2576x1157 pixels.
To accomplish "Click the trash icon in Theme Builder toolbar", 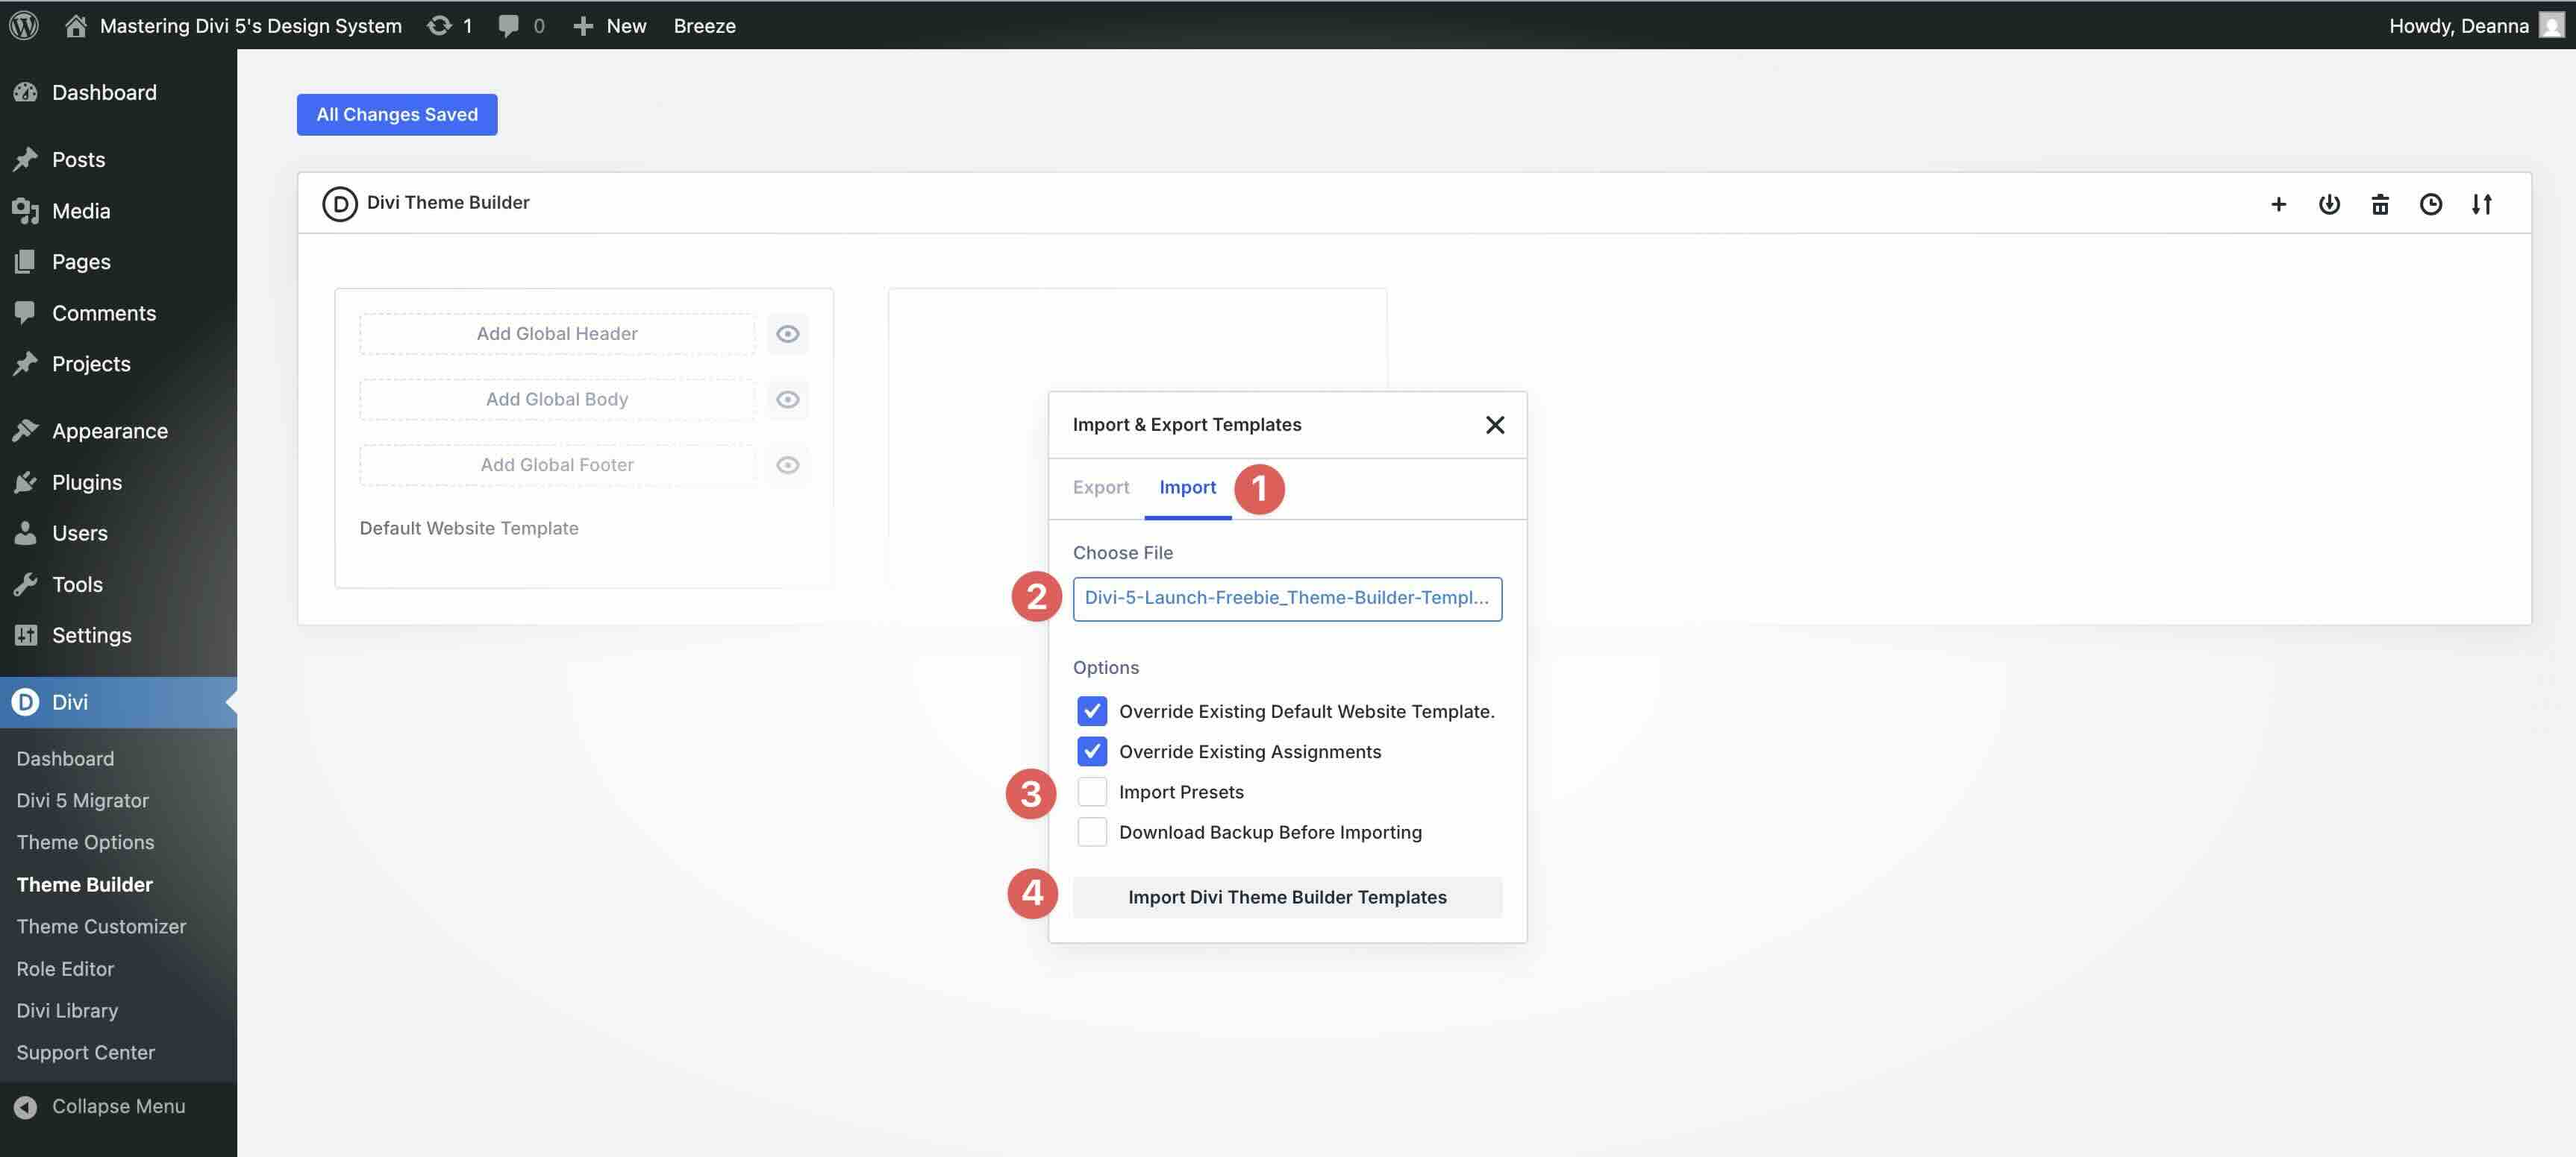I will [x=2381, y=204].
